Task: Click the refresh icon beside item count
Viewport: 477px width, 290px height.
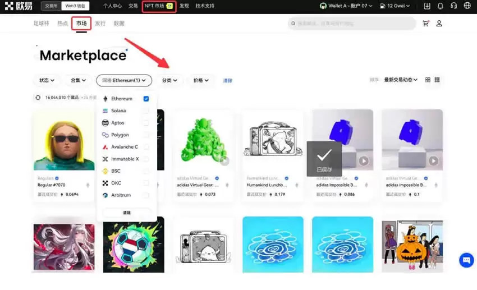Action: coord(38,98)
